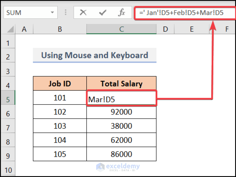Confirm the formula with the checkmark icon
This screenshot has width=236, height=177.
103,13
